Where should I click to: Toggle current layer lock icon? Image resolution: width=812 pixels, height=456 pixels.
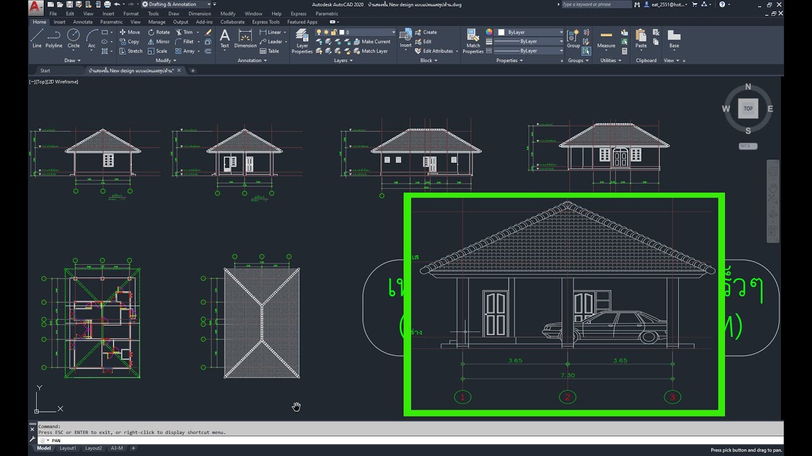click(333, 32)
